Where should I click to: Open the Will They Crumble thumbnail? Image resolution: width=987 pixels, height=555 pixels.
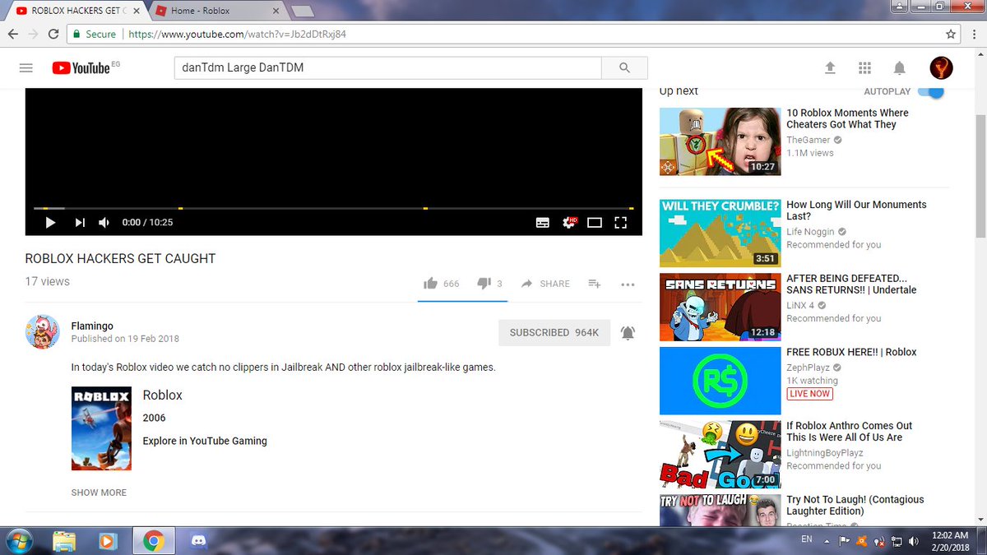(720, 233)
